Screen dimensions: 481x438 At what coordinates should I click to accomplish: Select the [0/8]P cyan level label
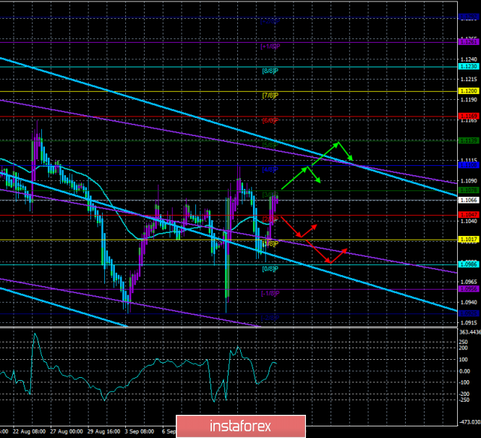click(x=268, y=268)
